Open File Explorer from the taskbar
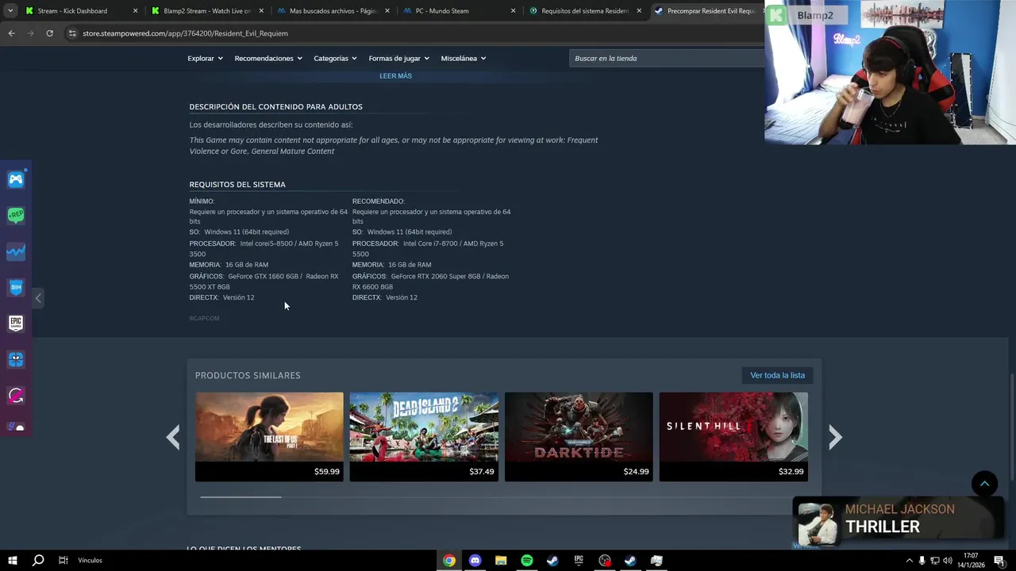Image resolution: width=1016 pixels, height=571 pixels. [501, 560]
